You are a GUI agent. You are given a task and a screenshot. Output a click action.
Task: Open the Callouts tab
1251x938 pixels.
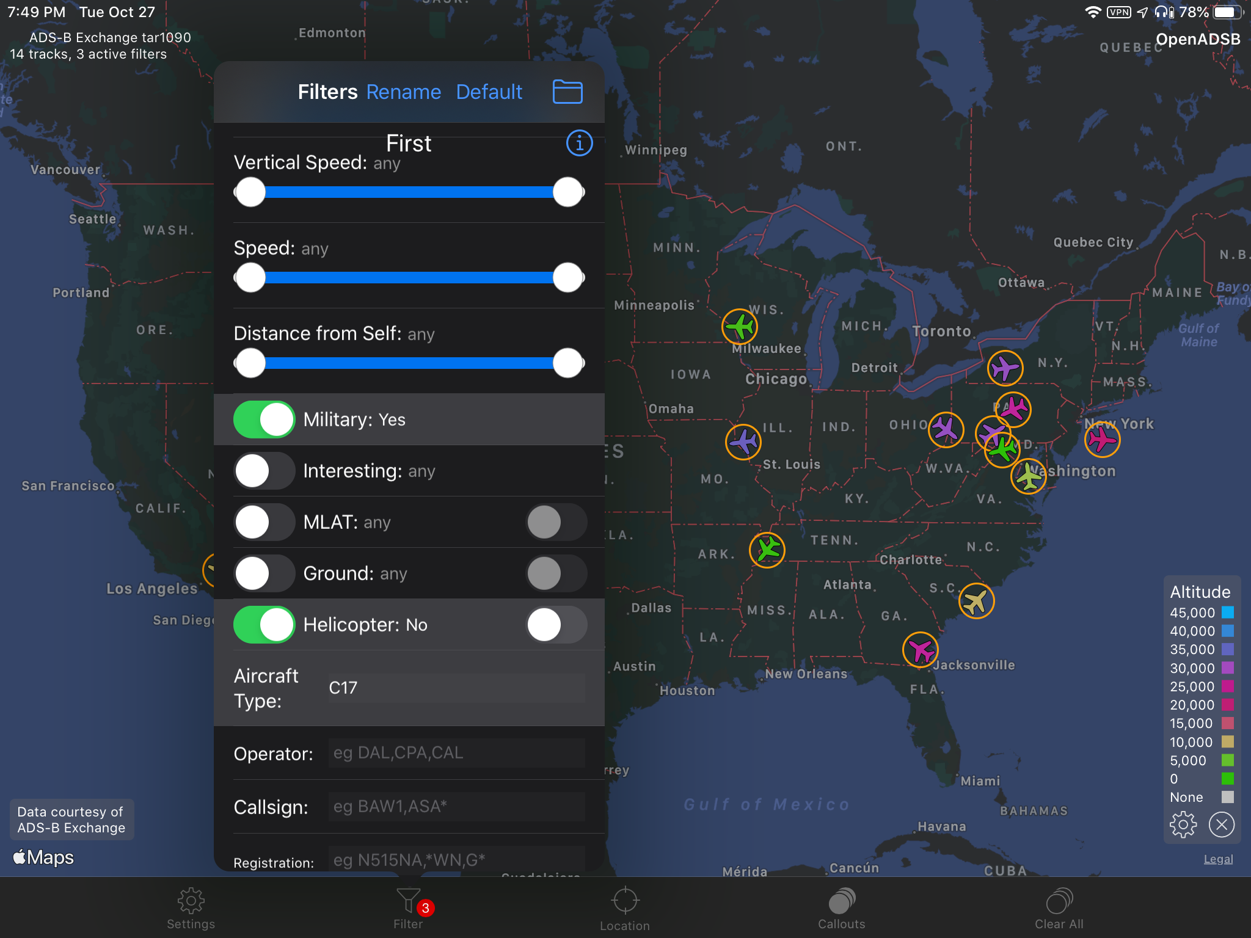[x=842, y=908]
